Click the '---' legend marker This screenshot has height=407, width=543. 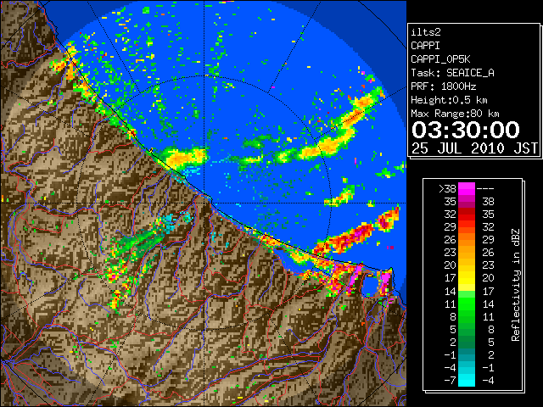click(485, 189)
